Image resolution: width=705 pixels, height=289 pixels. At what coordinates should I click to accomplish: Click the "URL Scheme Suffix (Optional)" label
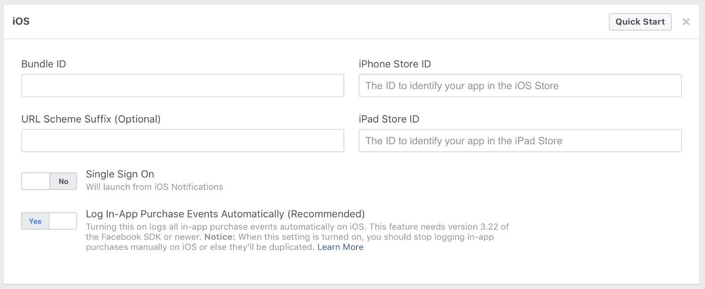click(x=91, y=119)
